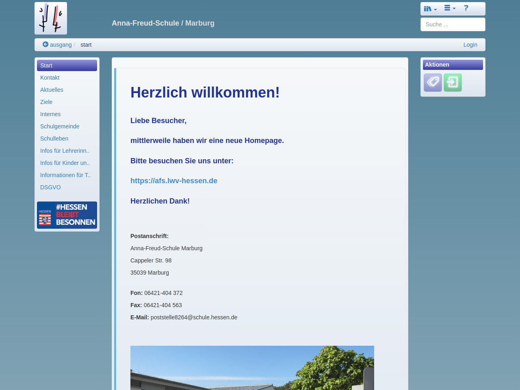Viewport: 520px width, 390px height.
Task: Open the Ziele menu entry
Action: coord(46,102)
